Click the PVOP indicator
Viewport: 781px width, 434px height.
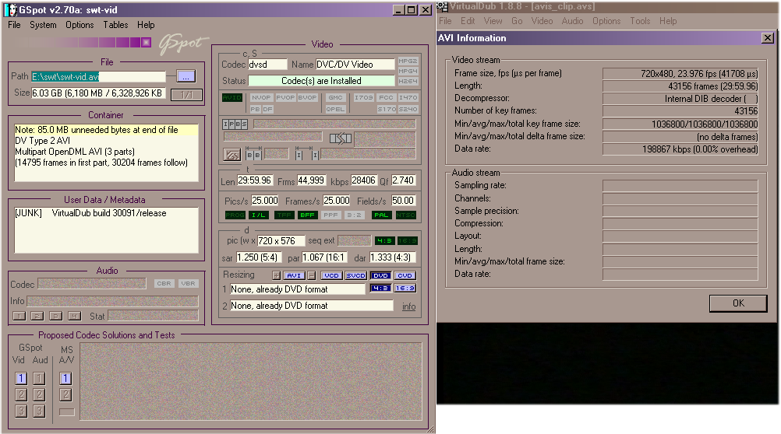pyautogui.click(x=285, y=97)
